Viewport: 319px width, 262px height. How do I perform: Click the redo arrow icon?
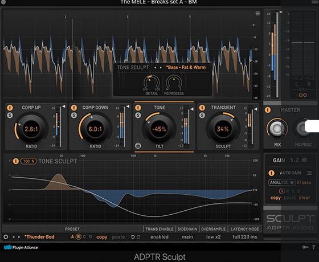click(138, 237)
